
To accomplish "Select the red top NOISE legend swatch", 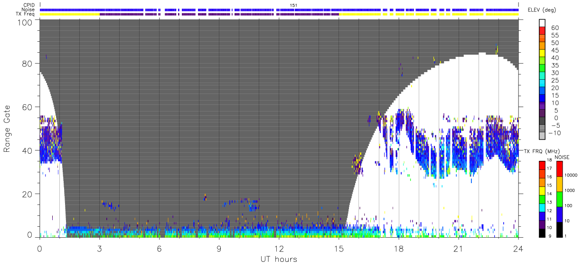I will (x=559, y=168).
